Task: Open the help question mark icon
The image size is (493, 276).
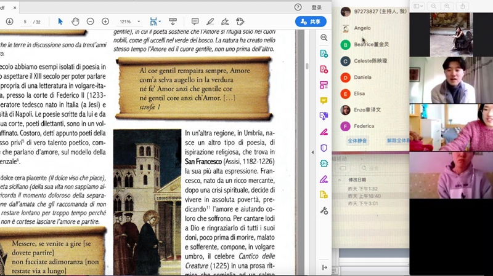Action: tap(298, 7)
